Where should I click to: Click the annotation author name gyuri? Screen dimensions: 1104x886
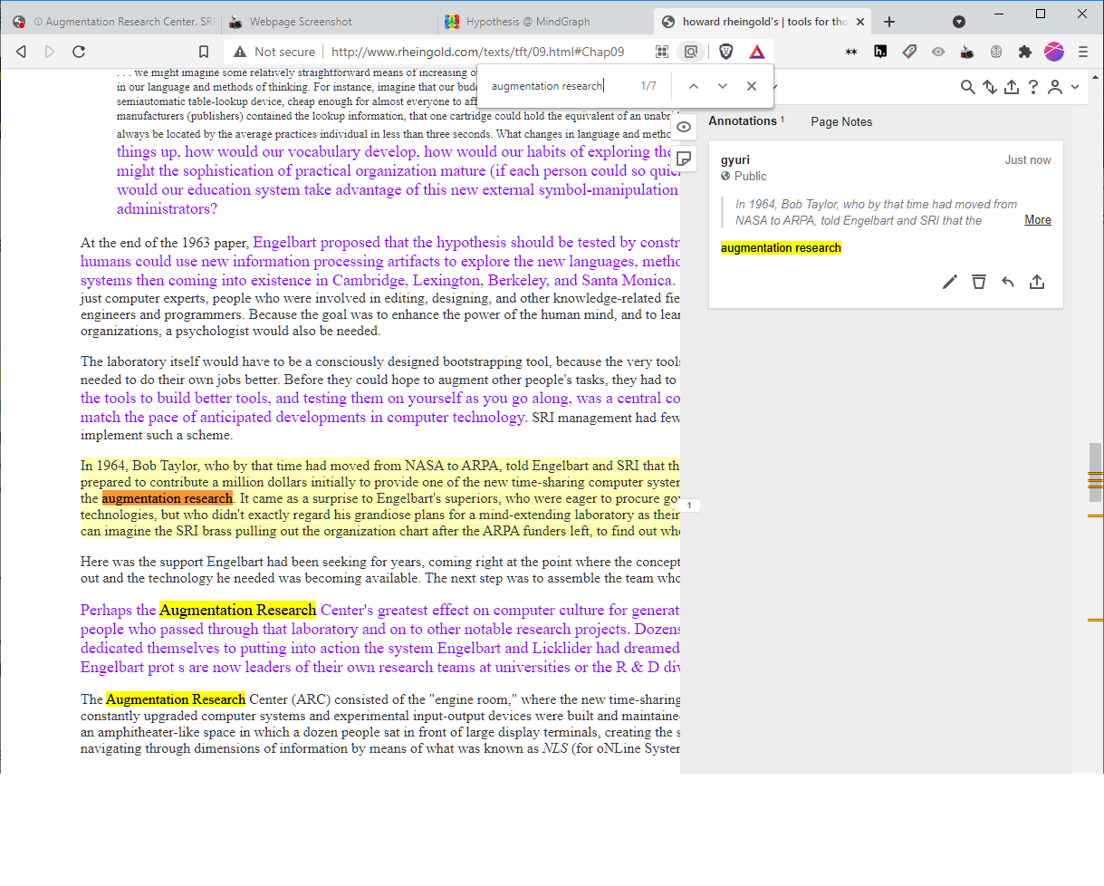pos(735,160)
